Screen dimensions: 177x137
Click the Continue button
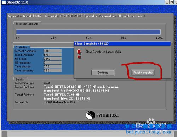(103, 72)
